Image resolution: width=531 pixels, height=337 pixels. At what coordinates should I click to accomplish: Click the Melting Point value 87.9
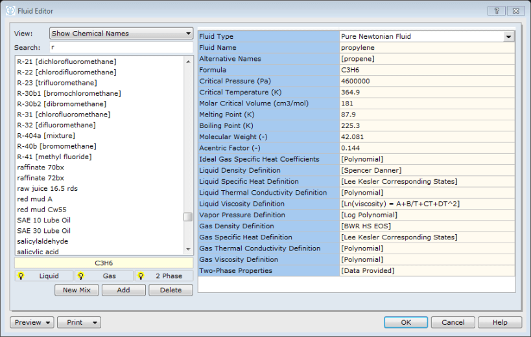point(427,114)
